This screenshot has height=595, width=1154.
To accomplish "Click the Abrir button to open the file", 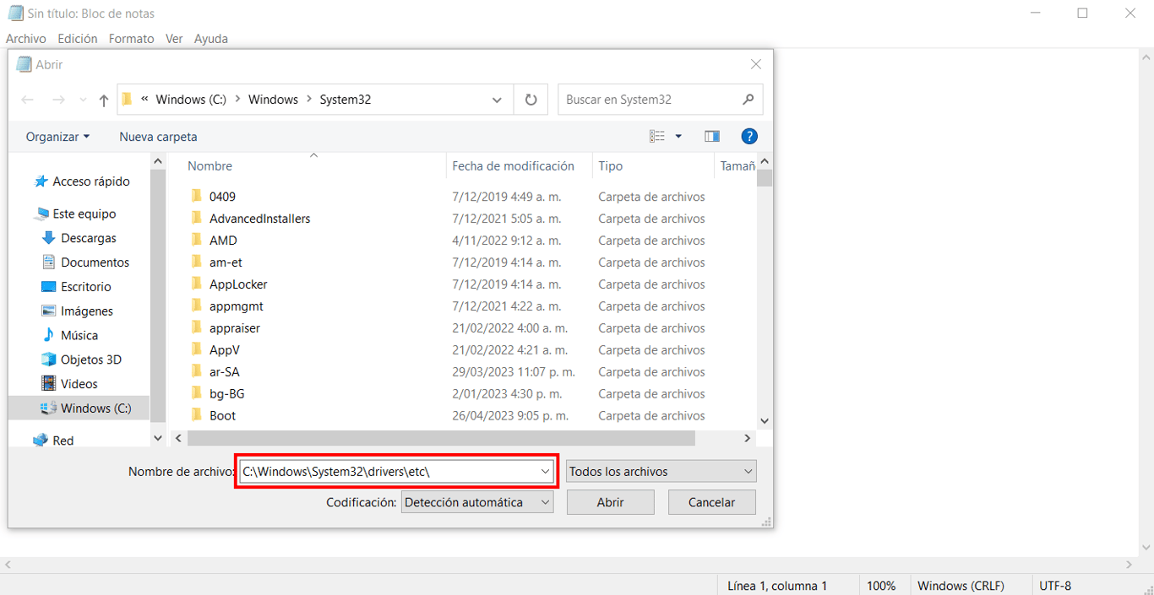I will pos(610,501).
